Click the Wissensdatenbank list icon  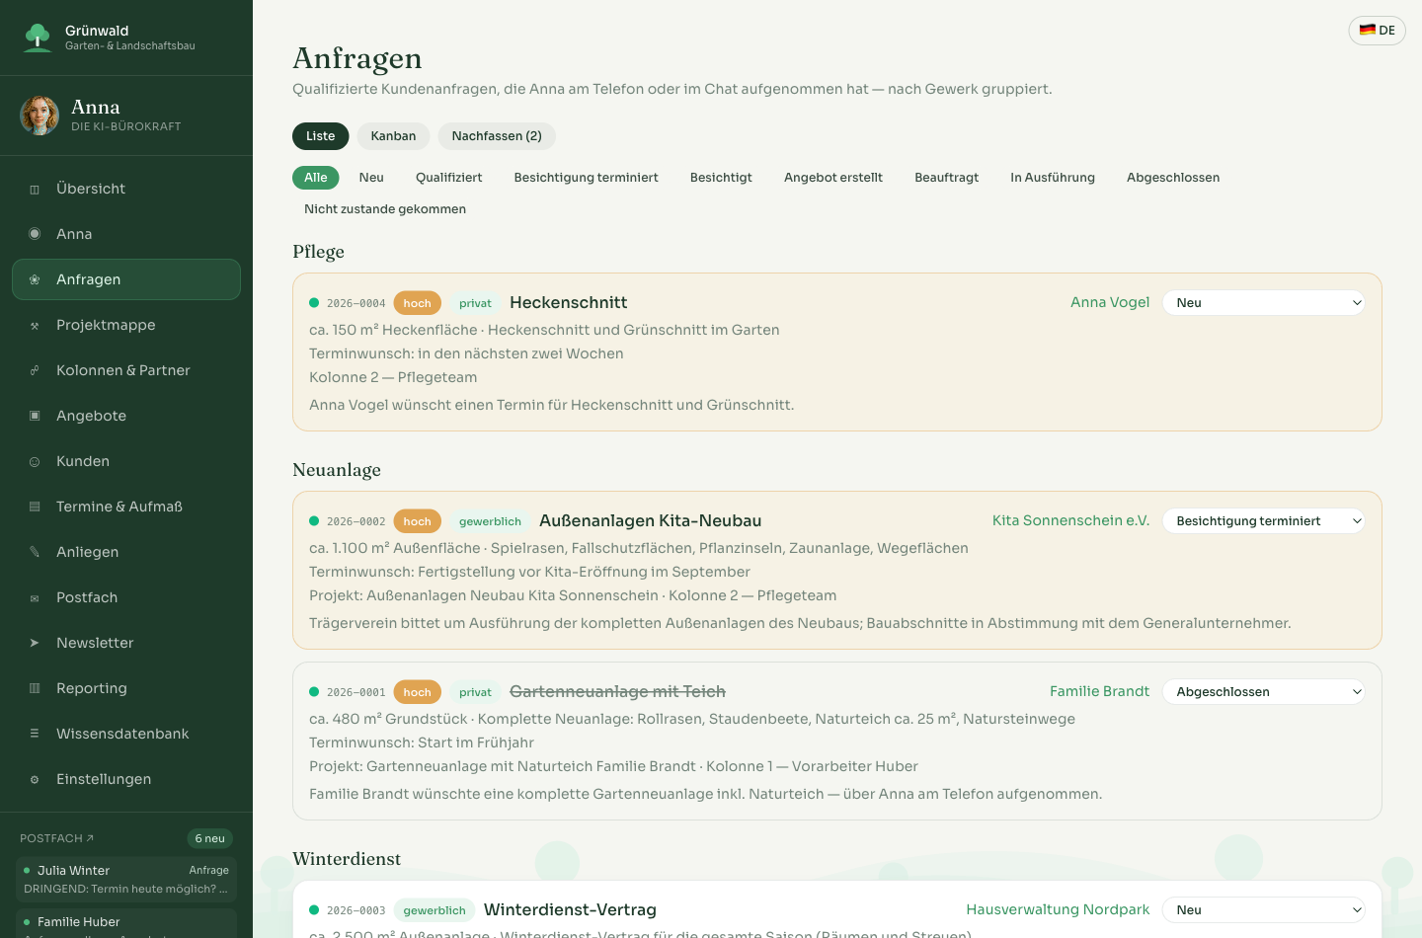(x=35, y=734)
